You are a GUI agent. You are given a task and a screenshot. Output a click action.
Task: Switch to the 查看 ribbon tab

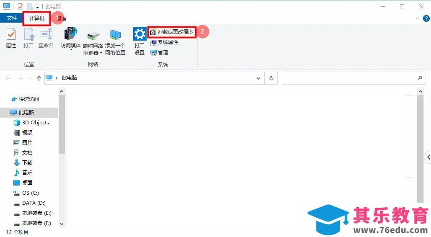point(62,18)
